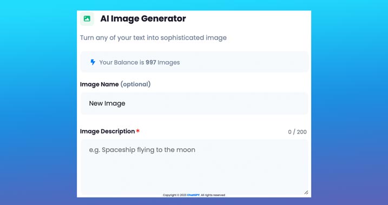Click inside the Image Description textarea
This screenshot has height=205, width=388.
194,167
